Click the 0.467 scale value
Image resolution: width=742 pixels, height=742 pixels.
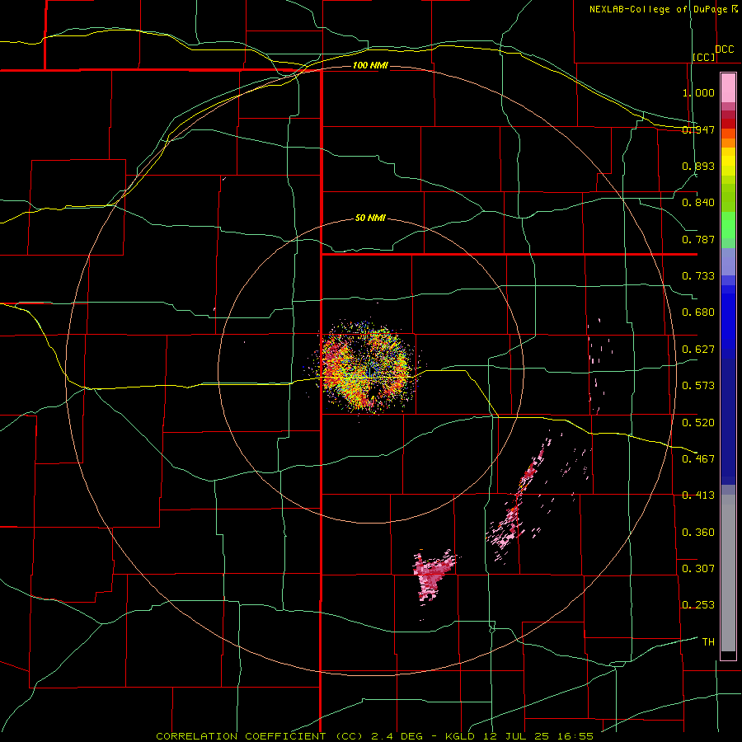coord(698,459)
